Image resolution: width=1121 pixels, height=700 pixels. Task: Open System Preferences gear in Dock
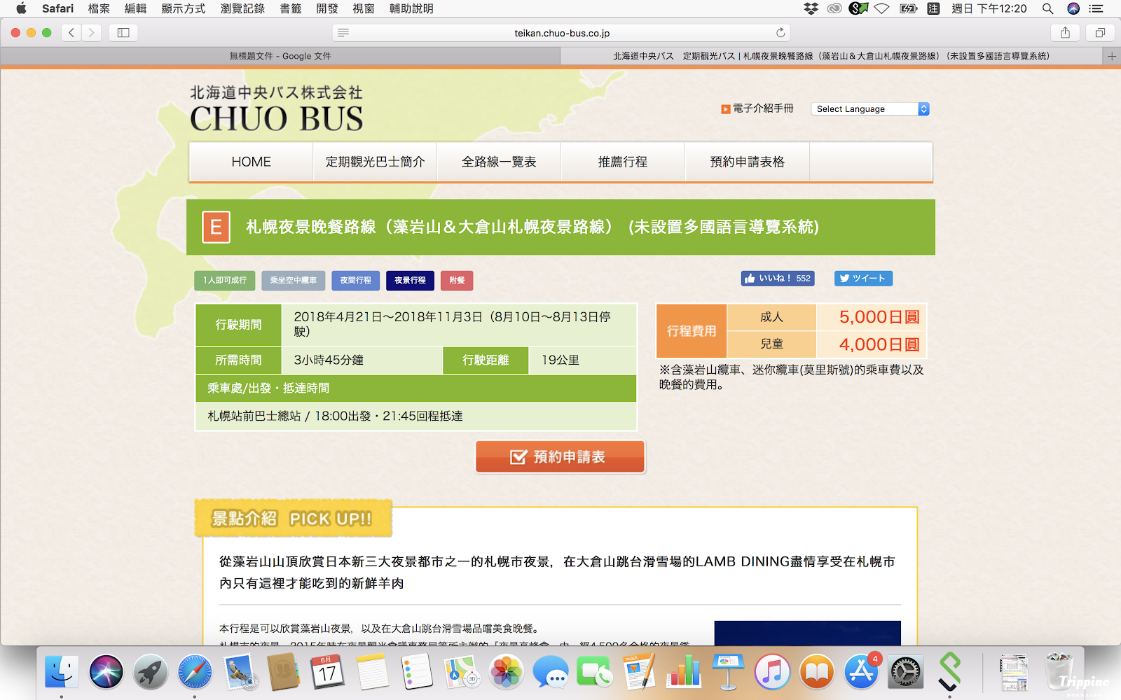point(905,672)
